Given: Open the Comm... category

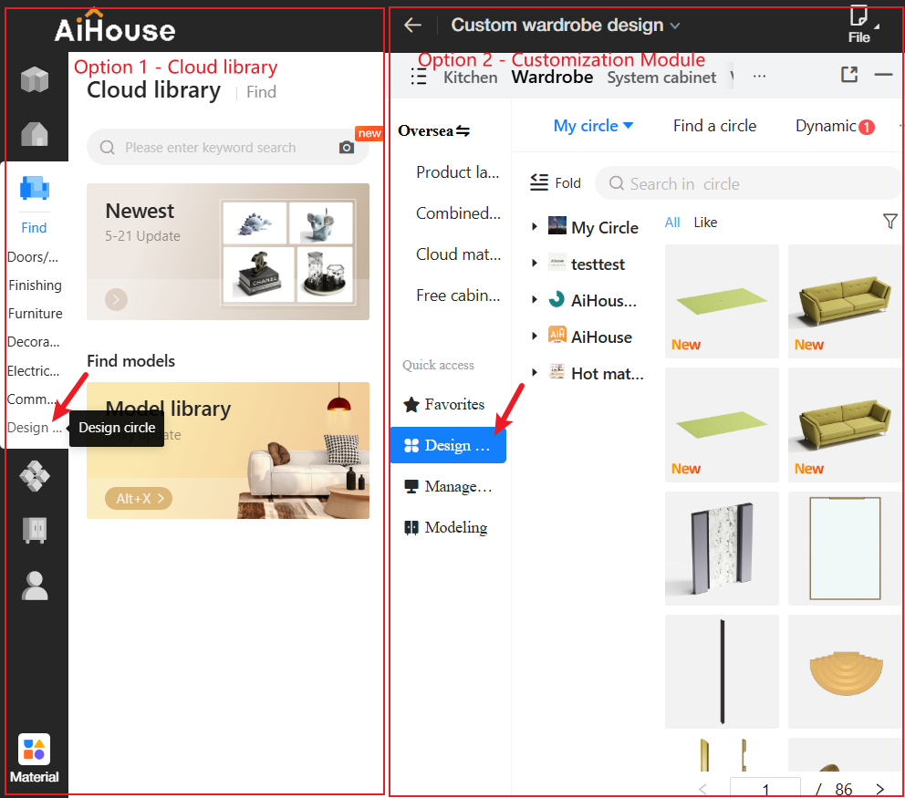Looking at the screenshot, I should click(x=32, y=399).
